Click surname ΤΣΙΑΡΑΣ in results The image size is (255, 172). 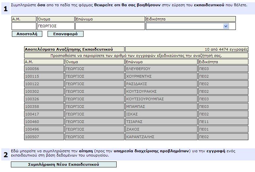pos(134,122)
